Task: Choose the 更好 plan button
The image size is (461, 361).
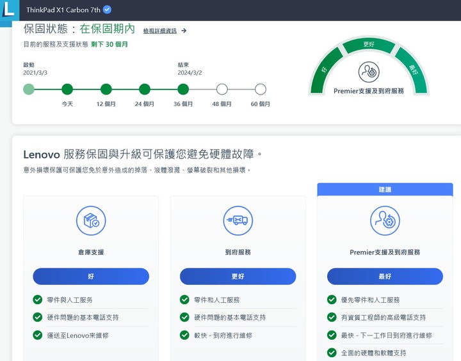Action: click(238, 276)
